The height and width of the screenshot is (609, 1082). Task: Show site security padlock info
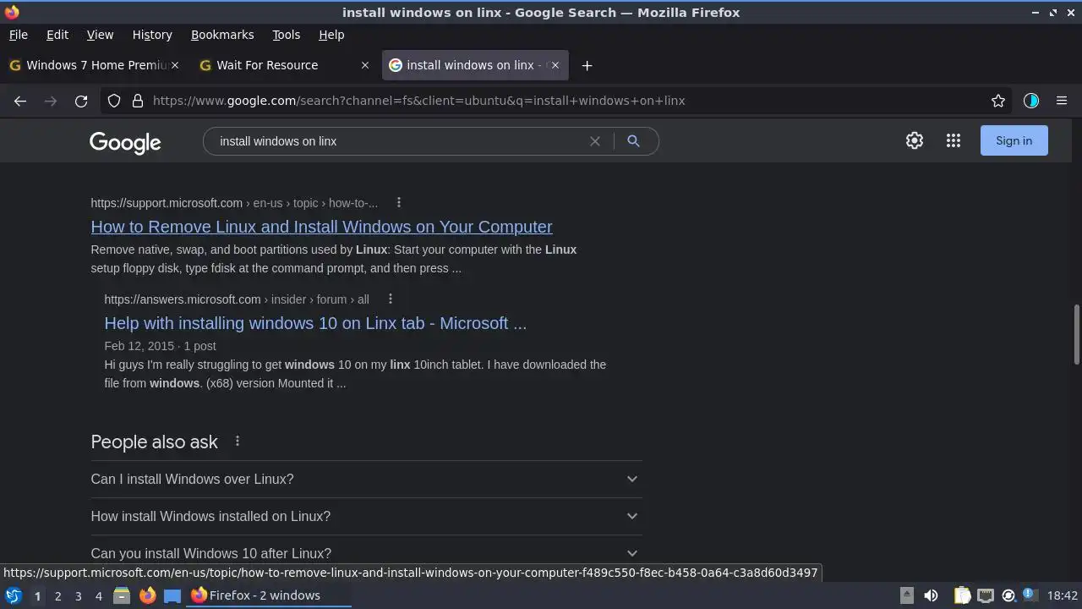point(138,101)
